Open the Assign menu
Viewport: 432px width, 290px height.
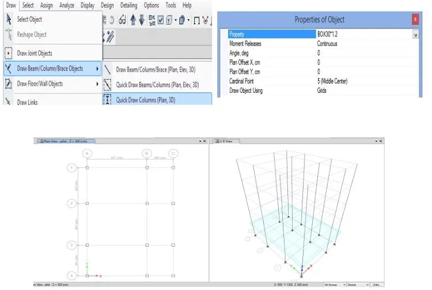click(x=46, y=5)
